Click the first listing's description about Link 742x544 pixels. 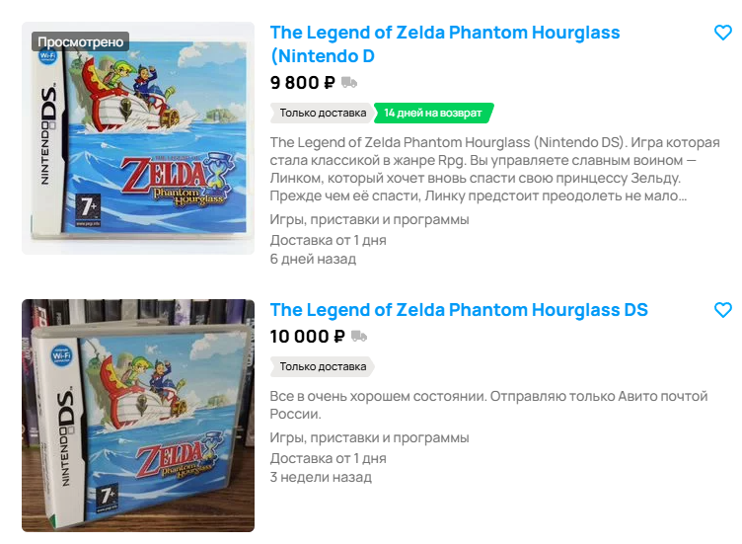[495, 169]
